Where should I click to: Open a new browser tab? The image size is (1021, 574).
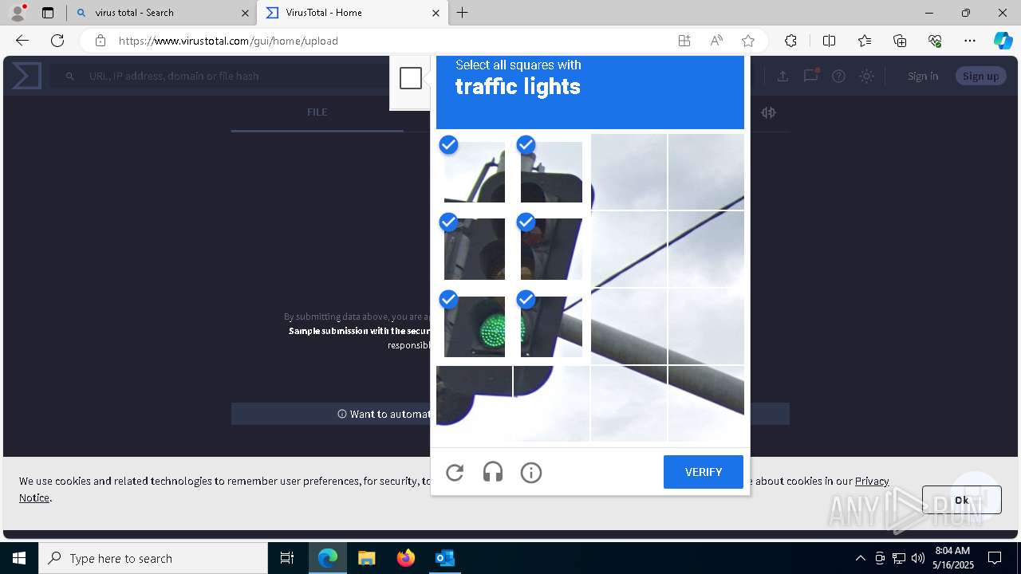463,13
